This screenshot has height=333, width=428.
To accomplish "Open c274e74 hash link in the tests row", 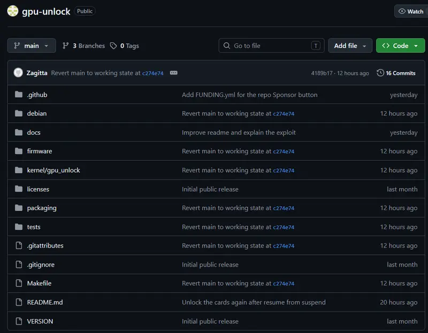I will (284, 227).
